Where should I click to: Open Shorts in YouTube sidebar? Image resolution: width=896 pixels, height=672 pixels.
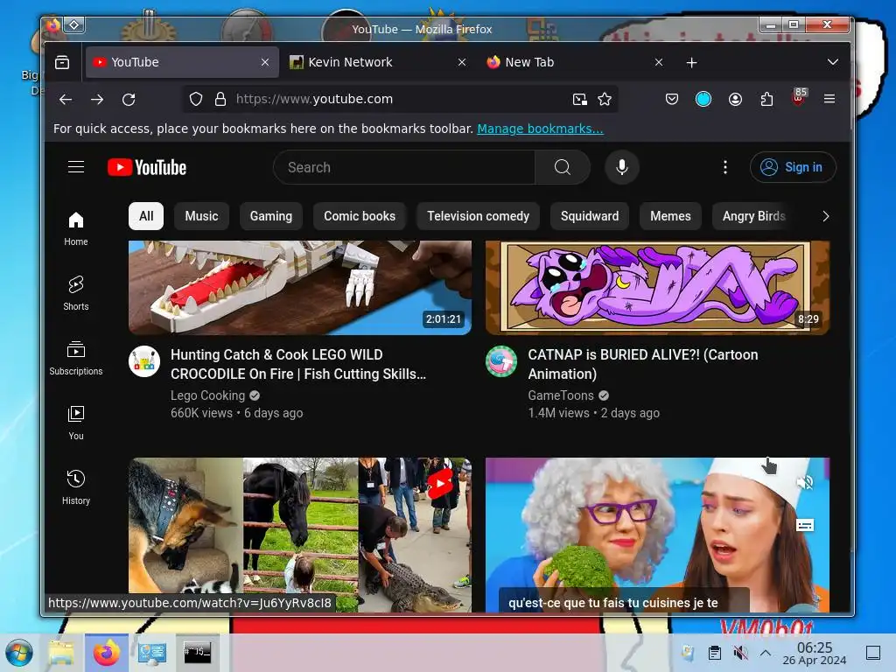[x=76, y=293]
